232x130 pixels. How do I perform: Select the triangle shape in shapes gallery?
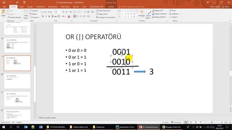(x=120, y=14)
